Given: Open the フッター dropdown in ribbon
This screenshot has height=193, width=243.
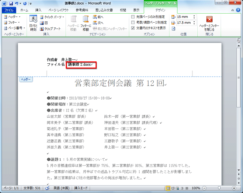Looking at the screenshot, I should 12,22.
